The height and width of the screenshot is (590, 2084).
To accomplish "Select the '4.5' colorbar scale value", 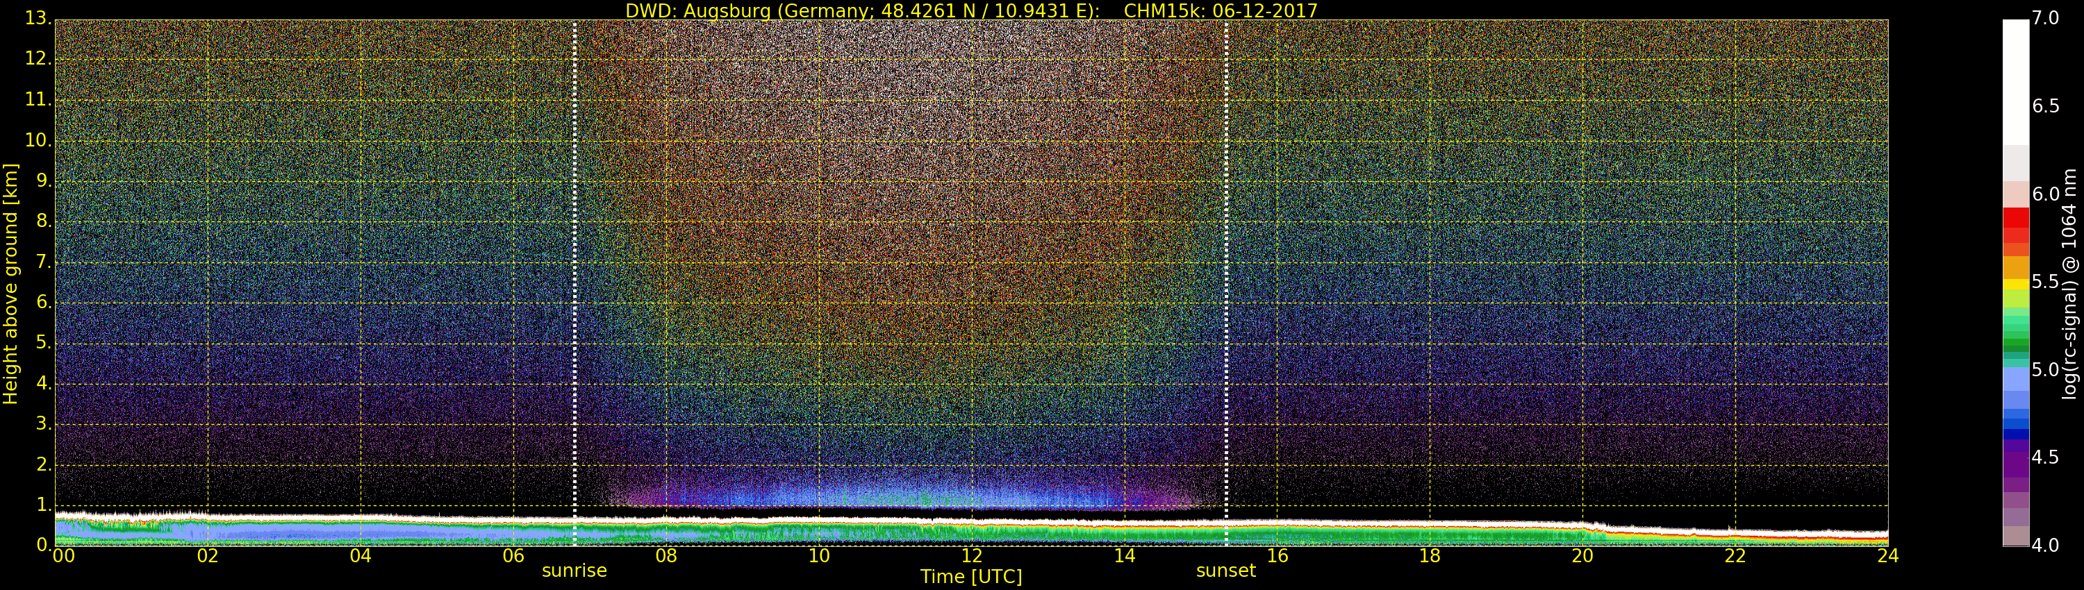I will coord(2045,457).
